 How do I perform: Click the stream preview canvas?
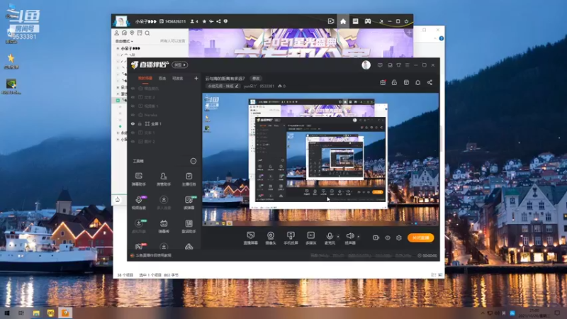321,159
